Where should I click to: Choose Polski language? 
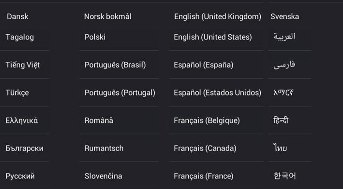click(95, 37)
